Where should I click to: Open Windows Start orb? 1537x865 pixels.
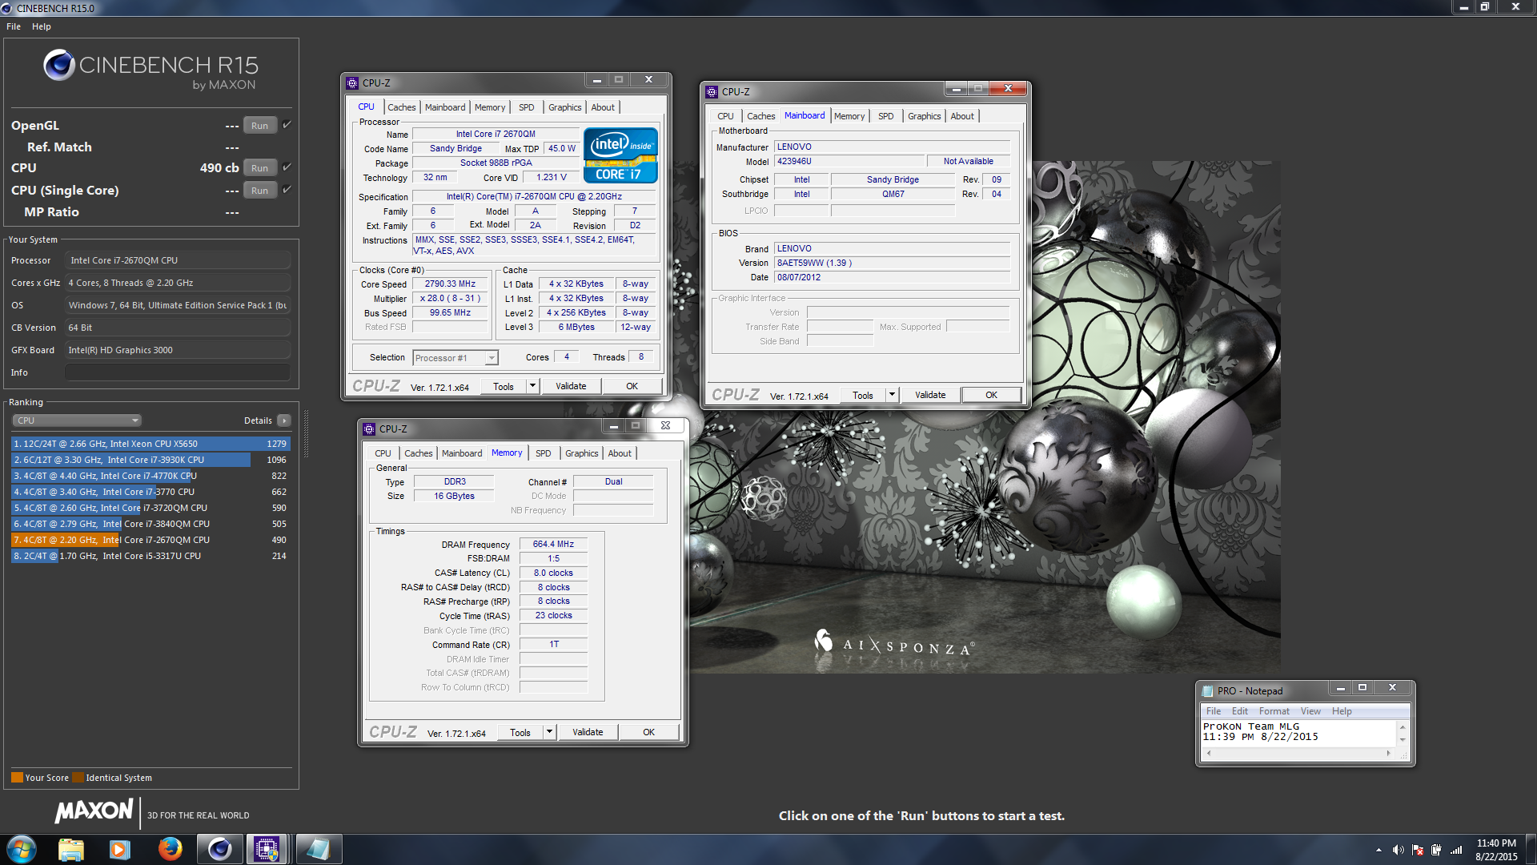(x=22, y=849)
